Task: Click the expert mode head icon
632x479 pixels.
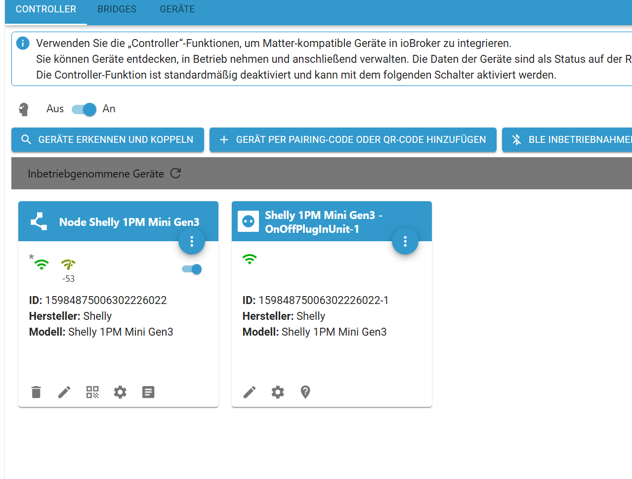Action: click(23, 109)
